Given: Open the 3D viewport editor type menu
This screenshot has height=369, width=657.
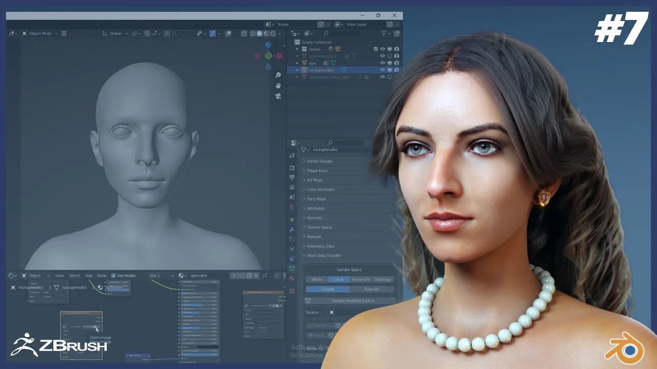Looking at the screenshot, I should [13, 33].
